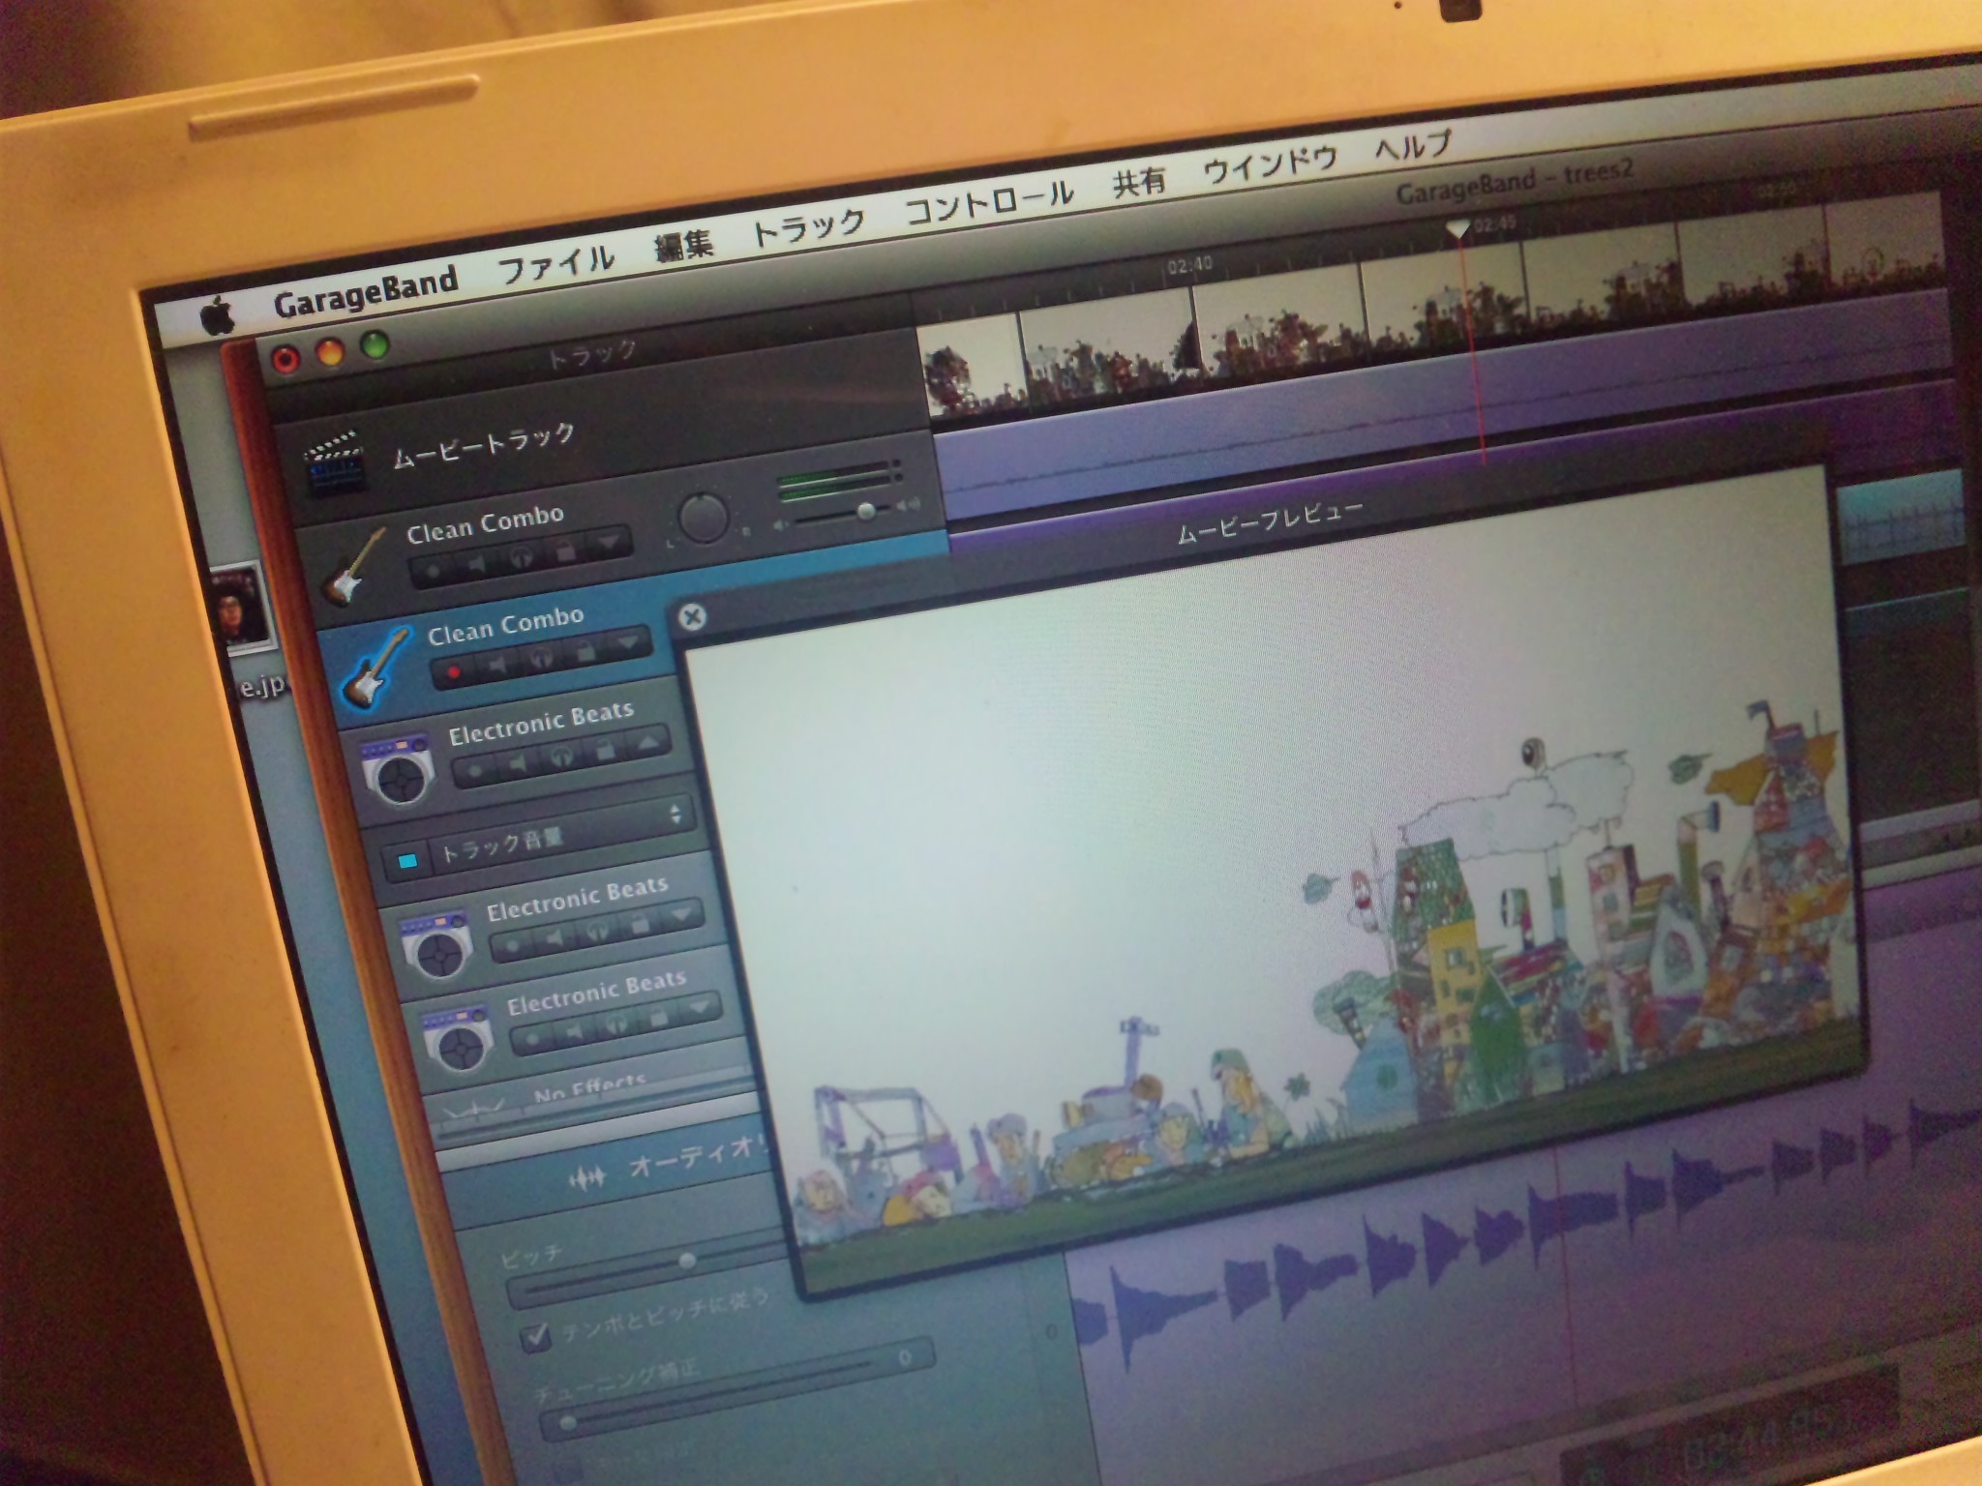This screenshot has width=1982, height=1486.
Task: Click the desktop image file icon behind GarageBand
Action: point(240,609)
